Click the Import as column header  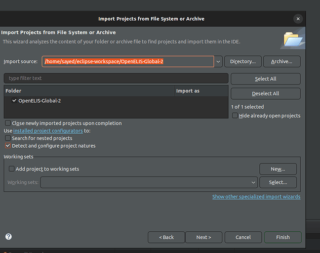pyautogui.click(x=187, y=91)
